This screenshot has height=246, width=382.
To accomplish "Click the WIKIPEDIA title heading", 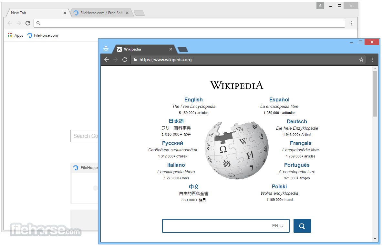I will tap(237, 85).
